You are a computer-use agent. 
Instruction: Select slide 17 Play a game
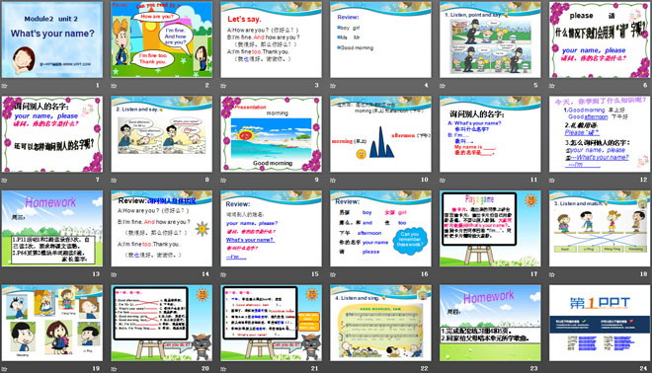(x=490, y=229)
